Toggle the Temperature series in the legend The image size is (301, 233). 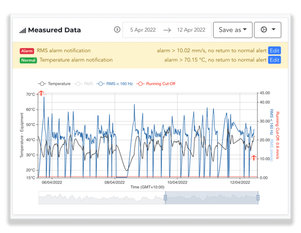point(54,83)
